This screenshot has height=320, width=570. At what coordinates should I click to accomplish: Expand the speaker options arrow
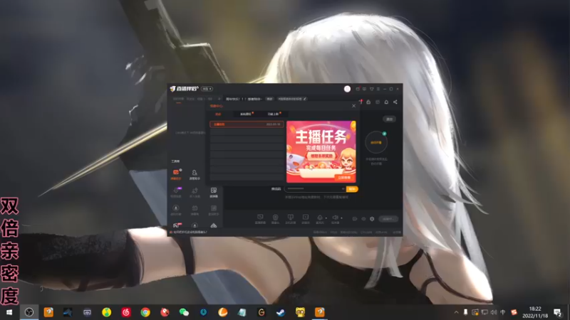341,218
